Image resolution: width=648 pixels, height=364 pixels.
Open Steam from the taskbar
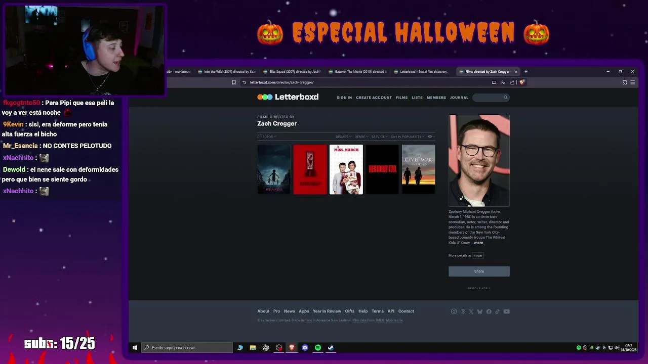click(x=331, y=348)
